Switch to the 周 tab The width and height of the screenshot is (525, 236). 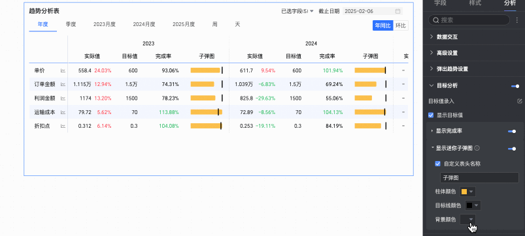pos(214,24)
